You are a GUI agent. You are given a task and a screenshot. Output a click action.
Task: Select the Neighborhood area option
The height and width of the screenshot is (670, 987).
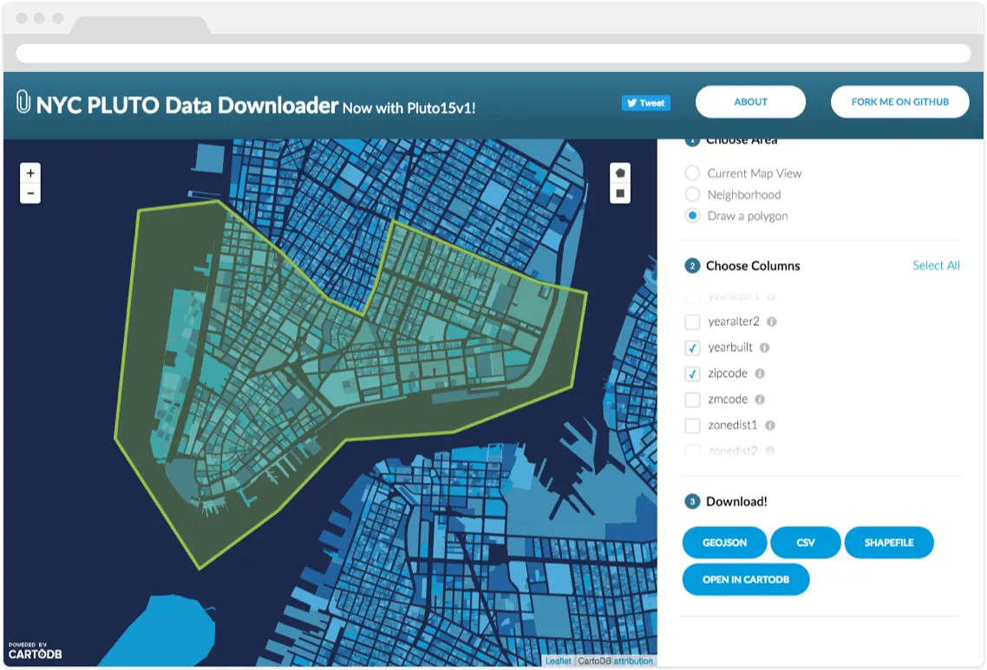(x=692, y=194)
